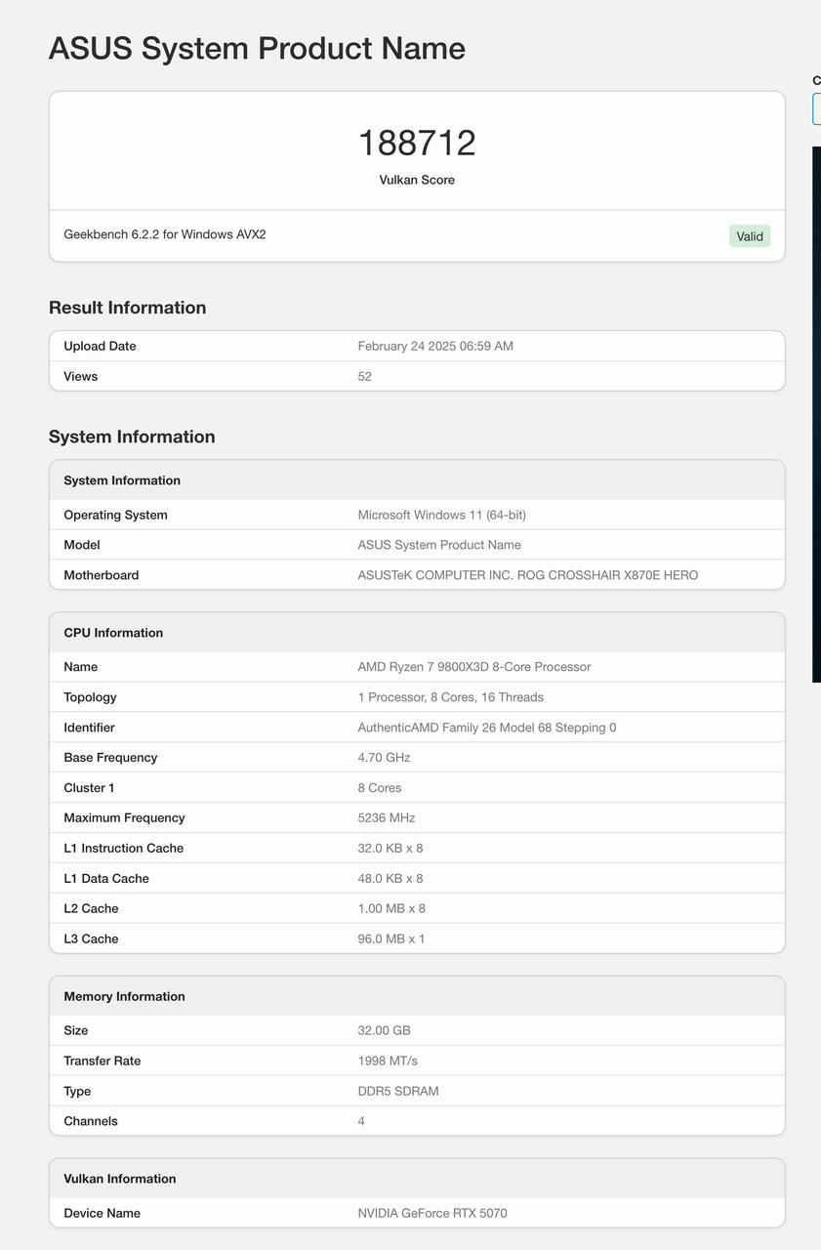
Task: Click the CPU Information table header
Action: (x=417, y=633)
